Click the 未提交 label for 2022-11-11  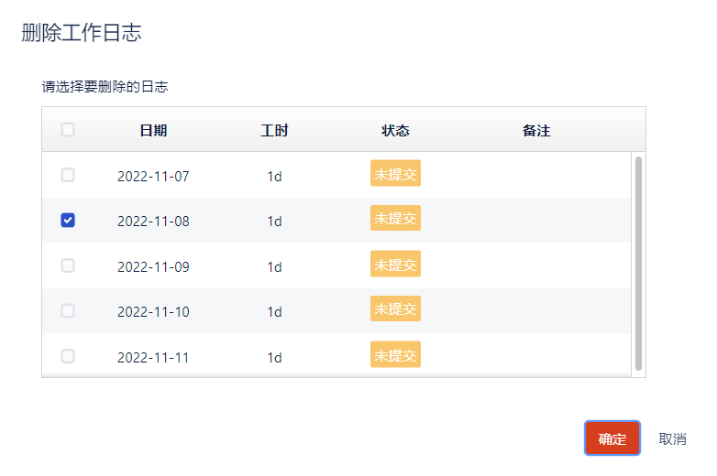point(395,355)
